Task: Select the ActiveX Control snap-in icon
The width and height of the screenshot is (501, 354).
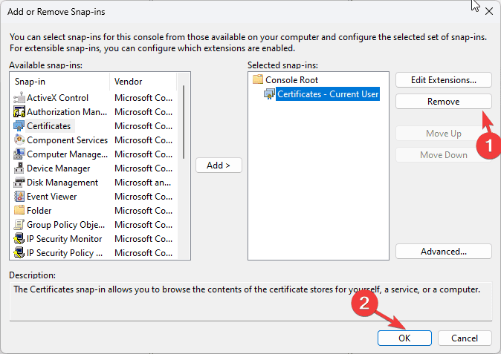Action: click(19, 98)
